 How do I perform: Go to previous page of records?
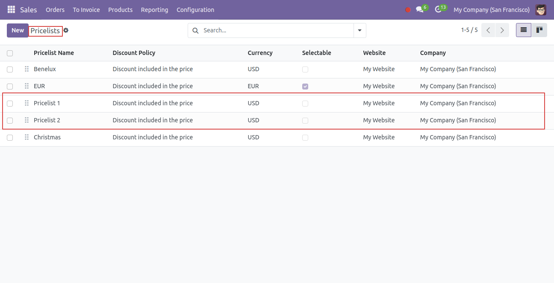pos(488,30)
